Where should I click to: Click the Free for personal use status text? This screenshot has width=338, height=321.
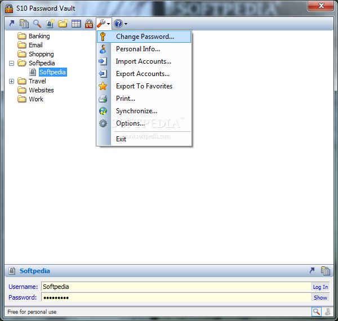[x=32, y=312]
